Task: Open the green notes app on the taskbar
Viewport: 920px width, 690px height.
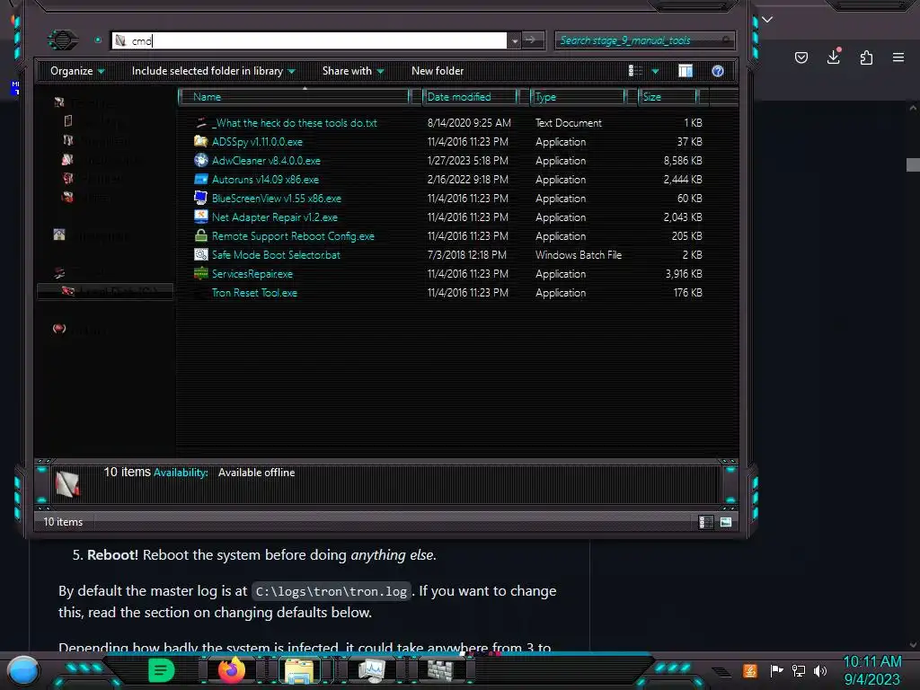Action: tap(161, 670)
